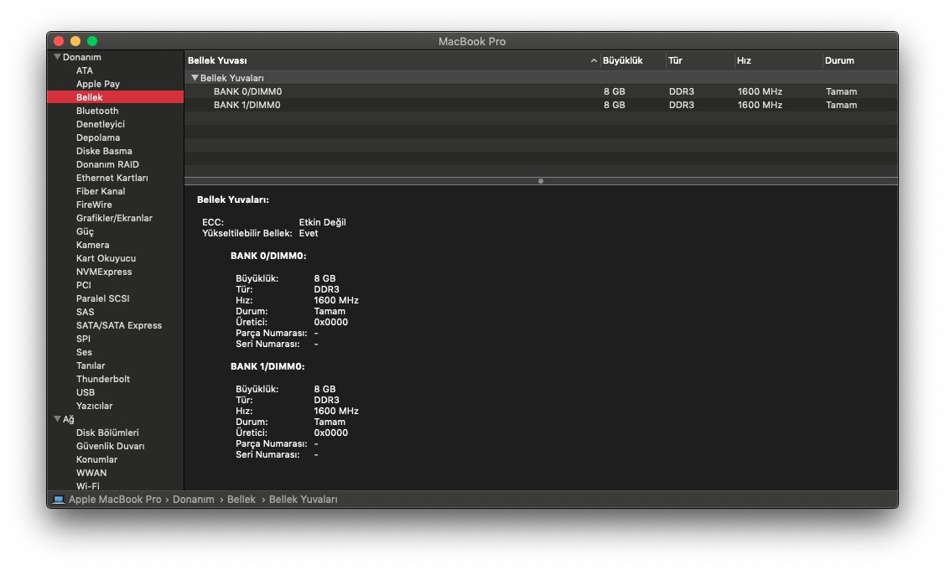Click Bellek Yuvaları in the path bar

click(x=304, y=500)
